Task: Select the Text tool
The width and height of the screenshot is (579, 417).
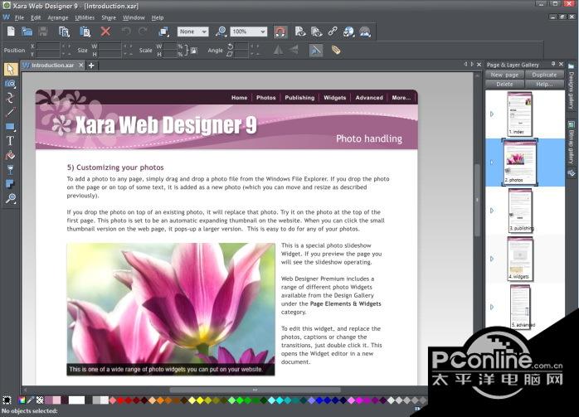Action: tap(10, 141)
